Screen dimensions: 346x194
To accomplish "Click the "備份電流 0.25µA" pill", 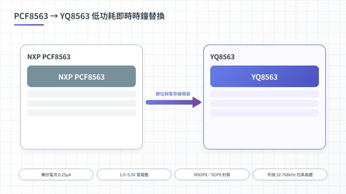I will point(56,174).
